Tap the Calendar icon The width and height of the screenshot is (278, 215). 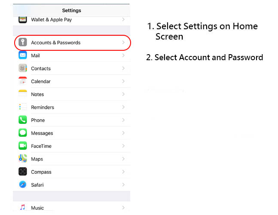coord(23,81)
